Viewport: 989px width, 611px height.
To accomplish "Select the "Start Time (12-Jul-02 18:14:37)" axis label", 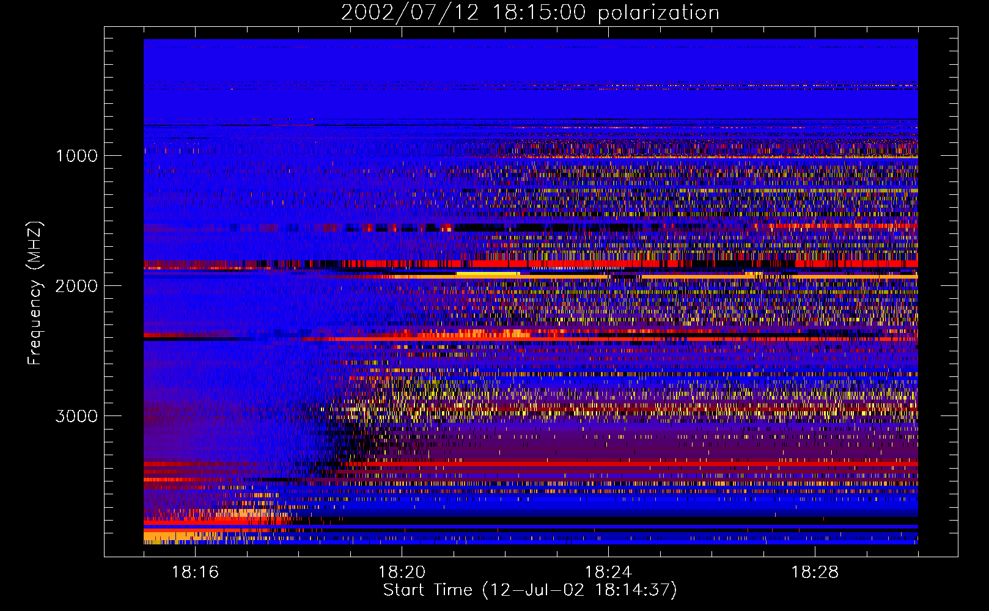I will click(530, 590).
